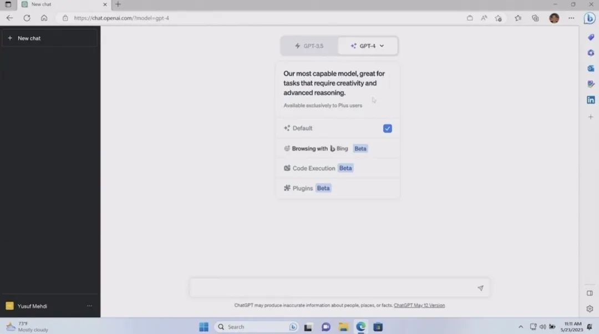Open Yusuf Mehdi account options menu
599x334 pixels.
coord(89,306)
